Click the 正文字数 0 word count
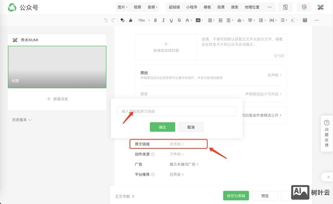333x204 pixels. [125, 196]
